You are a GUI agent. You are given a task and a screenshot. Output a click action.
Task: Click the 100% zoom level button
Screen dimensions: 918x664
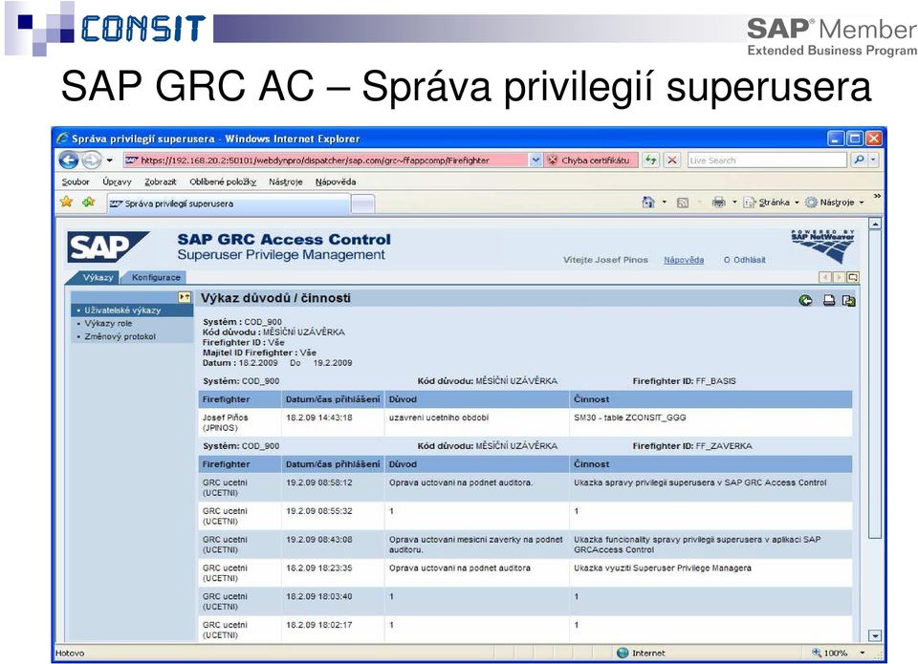coord(831,653)
